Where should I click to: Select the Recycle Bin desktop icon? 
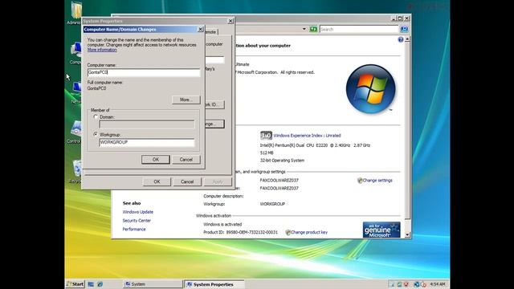click(75, 171)
